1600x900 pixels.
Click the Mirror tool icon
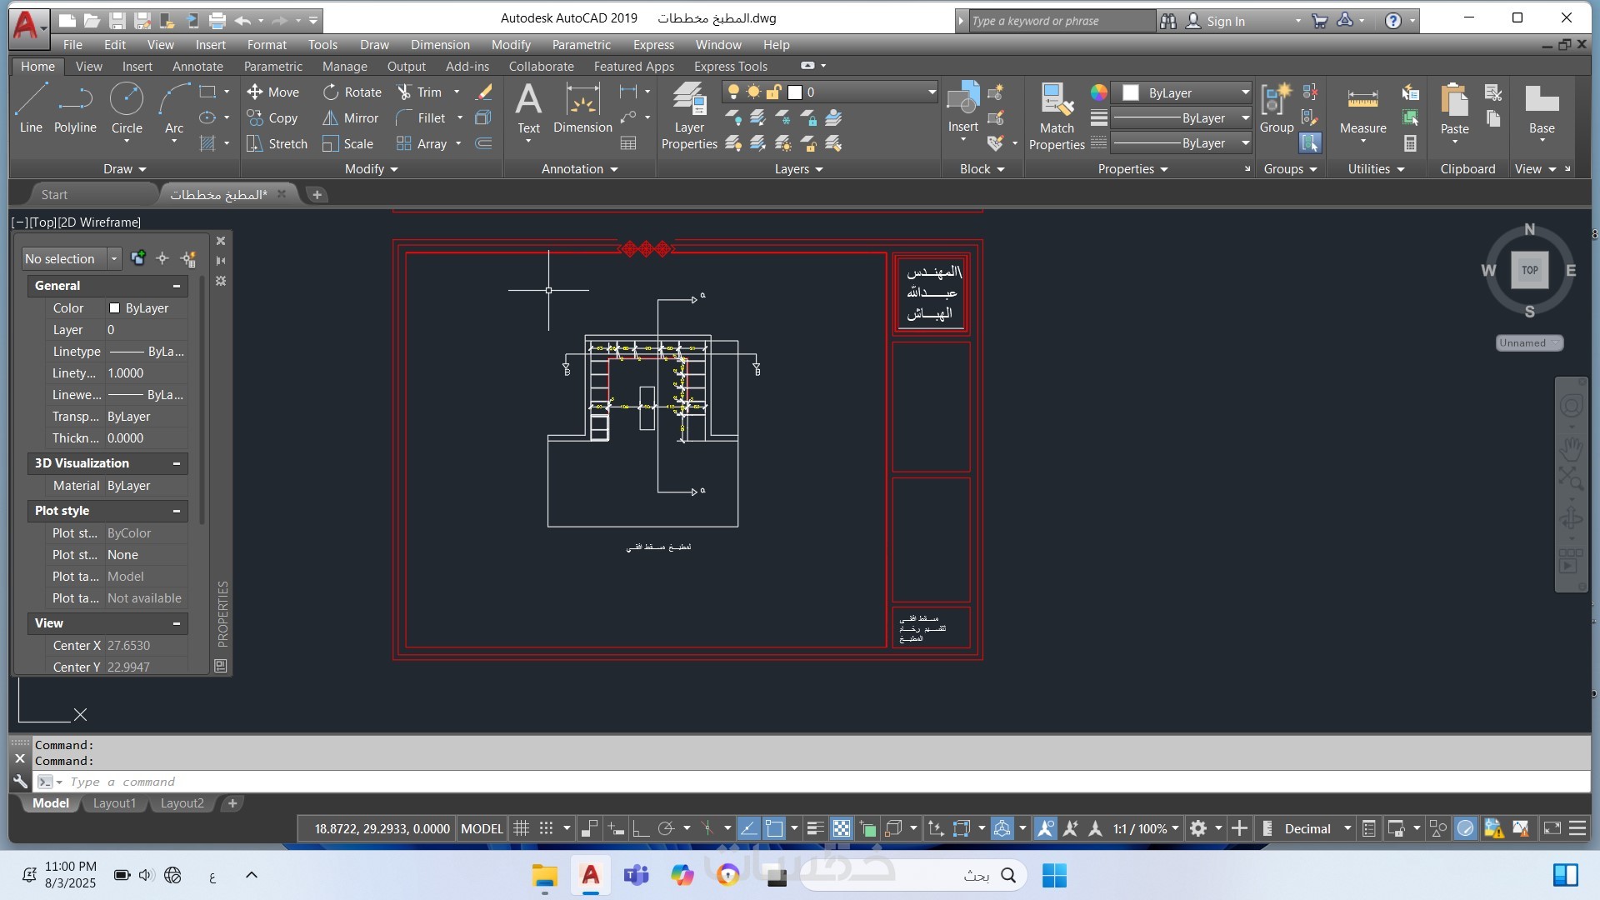332,118
